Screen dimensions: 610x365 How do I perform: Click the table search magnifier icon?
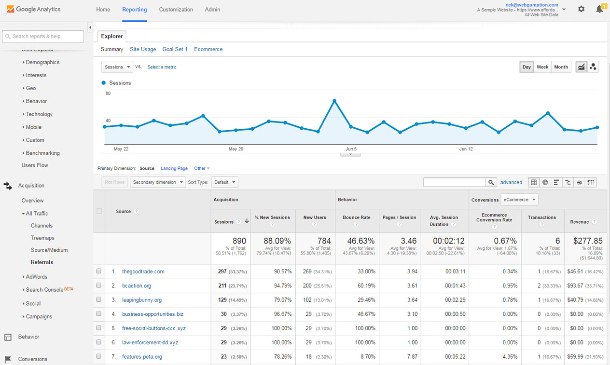tap(491, 182)
